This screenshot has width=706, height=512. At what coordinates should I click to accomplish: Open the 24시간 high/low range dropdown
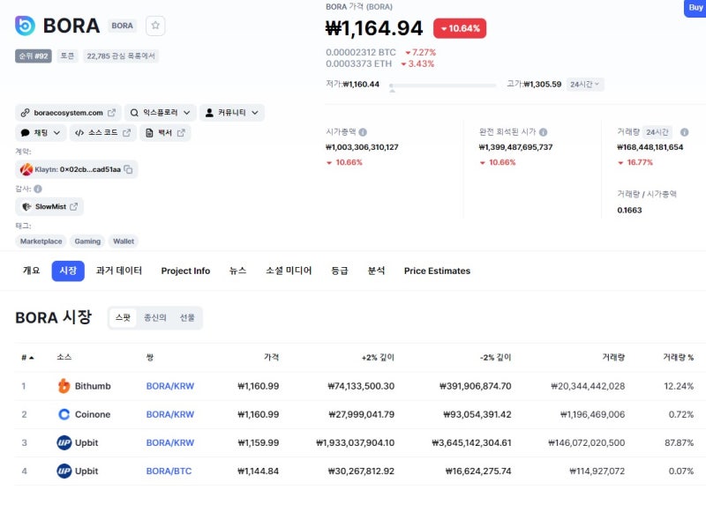[x=585, y=85]
